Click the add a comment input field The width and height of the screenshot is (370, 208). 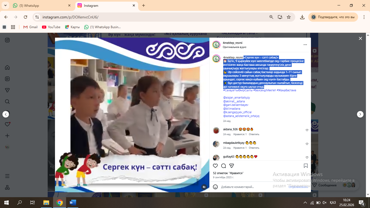[x=252, y=187]
